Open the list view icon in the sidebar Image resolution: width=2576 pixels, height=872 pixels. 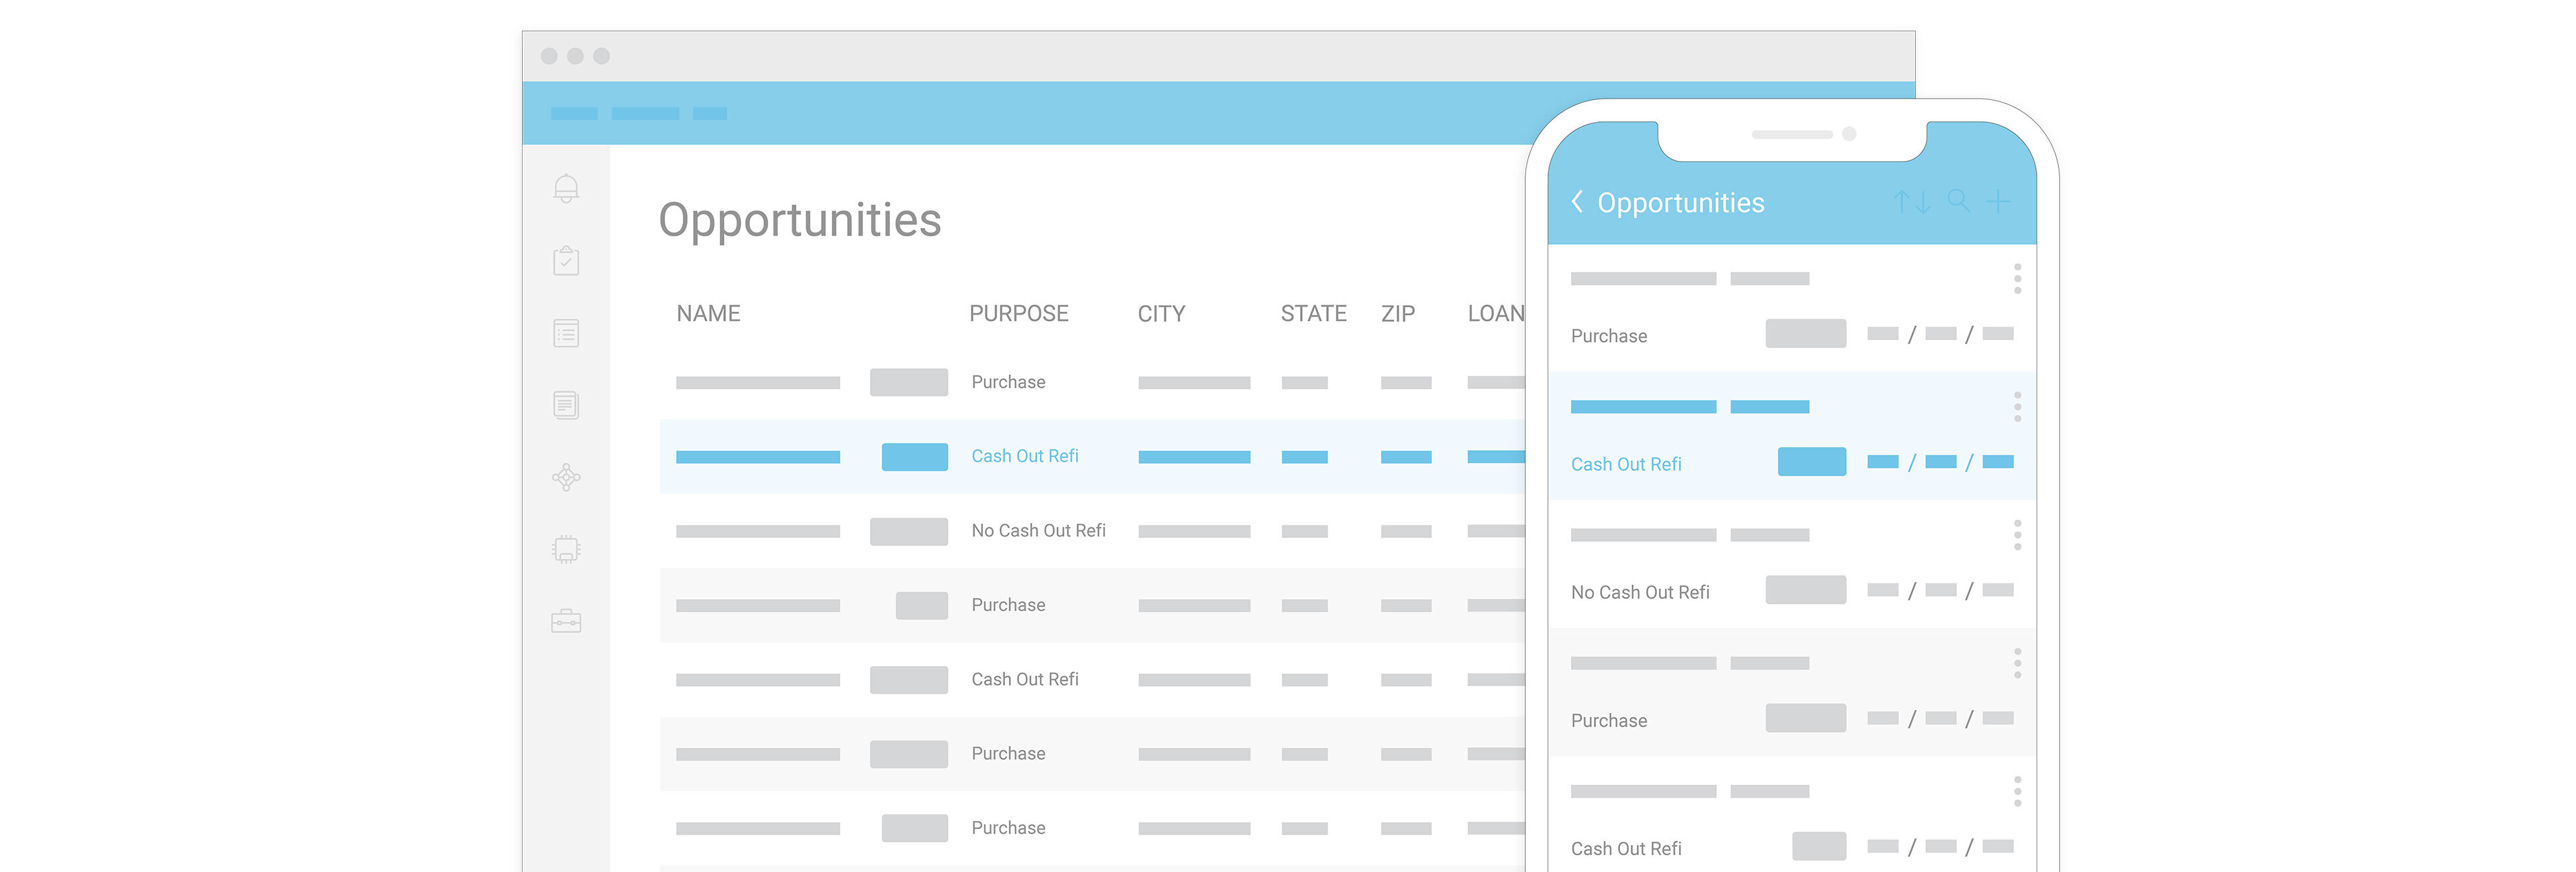(x=566, y=333)
